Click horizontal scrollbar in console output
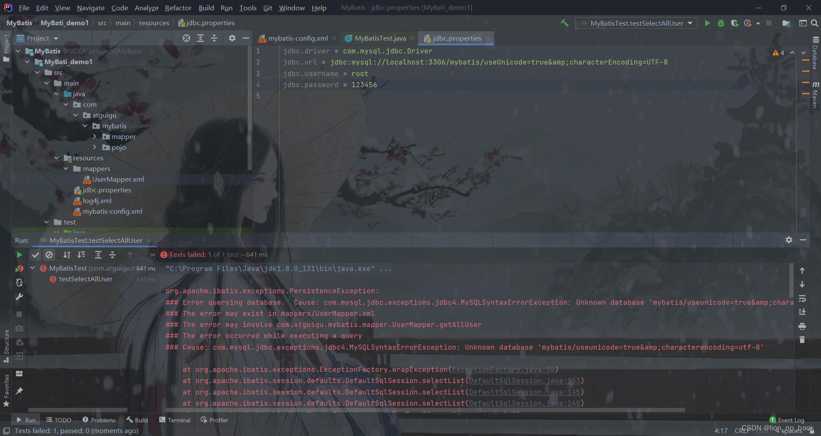The image size is (821, 436). (x=425, y=410)
